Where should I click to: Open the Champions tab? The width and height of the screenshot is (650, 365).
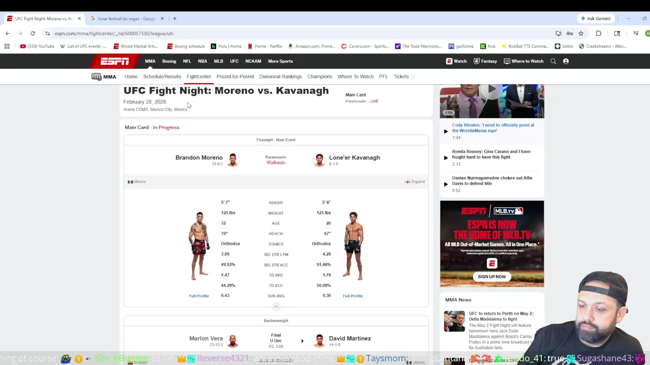(319, 77)
